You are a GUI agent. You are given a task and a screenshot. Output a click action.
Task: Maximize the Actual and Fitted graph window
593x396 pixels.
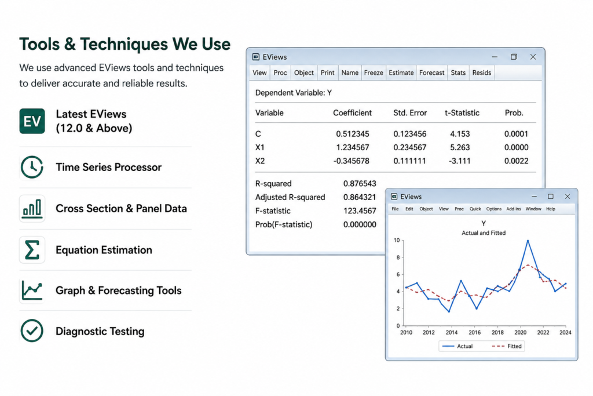[551, 197]
